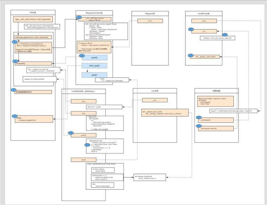Select the blue step 2 badge near ctx.push()
The width and height of the screenshot is (267, 205).
pos(15,61)
